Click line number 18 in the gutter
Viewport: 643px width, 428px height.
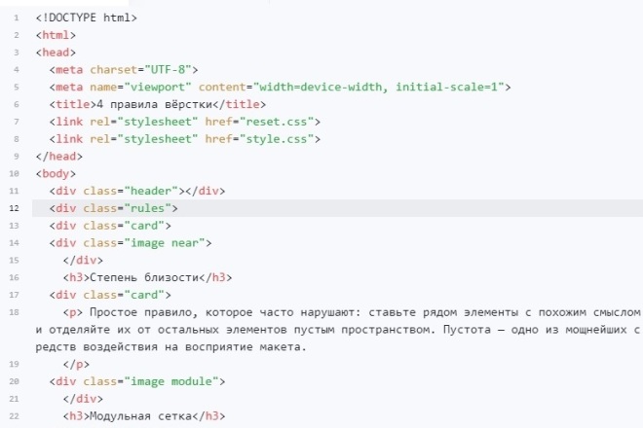(14, 312)
